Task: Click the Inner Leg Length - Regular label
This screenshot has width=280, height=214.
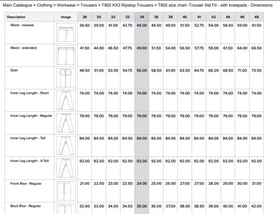Action: click(x=31, y=116)
